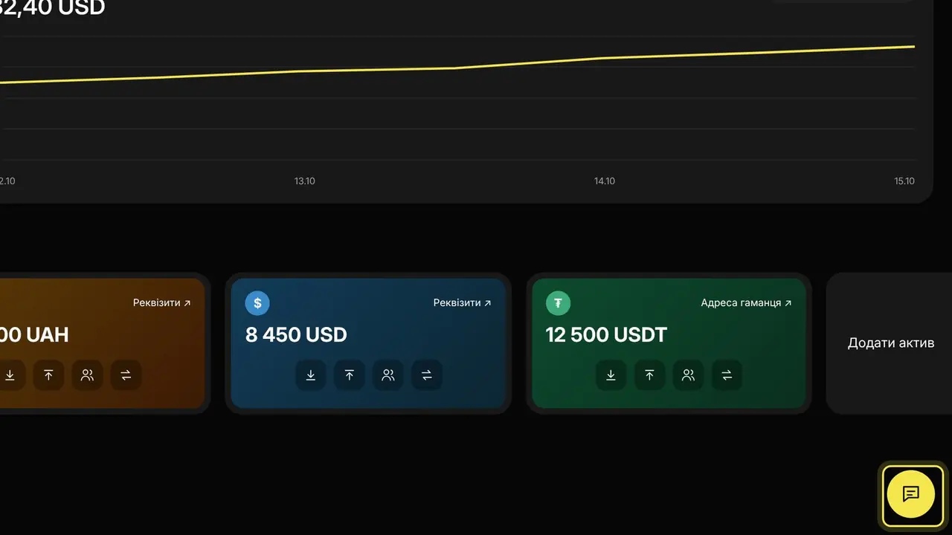Click the exchange arrows icon on UAH card
This screenshot has height=535, width=952.
(x=126, y=375)
